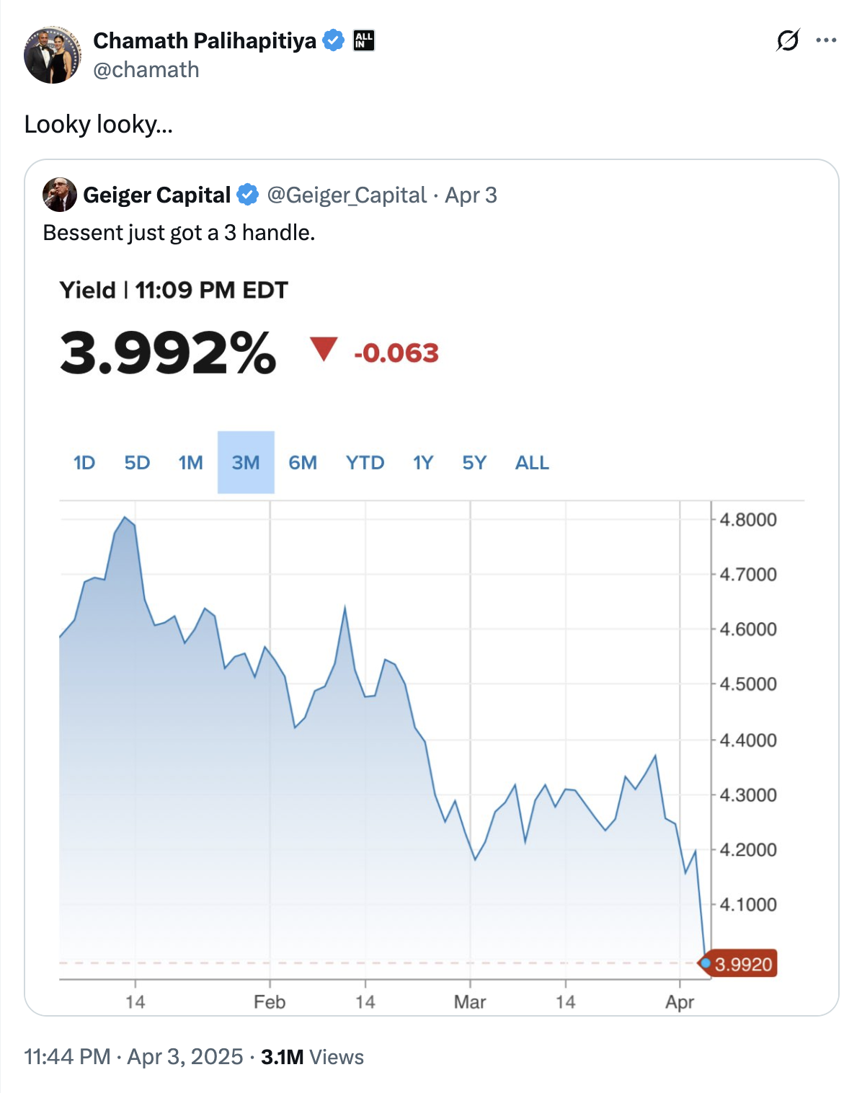Click Geiger Capital's profile avatar
Image resolution: width=862 pixels, height=1093 pixels.
point(60,195)
